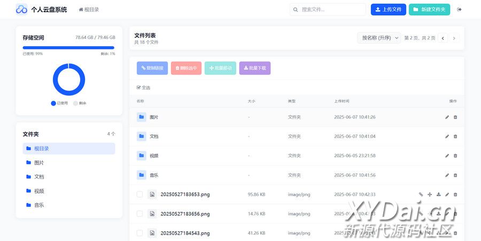
Task: Click the rename pencil for 视频 folder row
Action: click(447, 156)
